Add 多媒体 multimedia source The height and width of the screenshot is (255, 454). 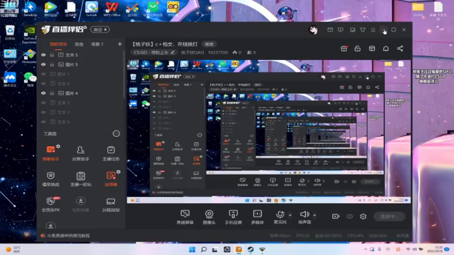tap(258, 217)
